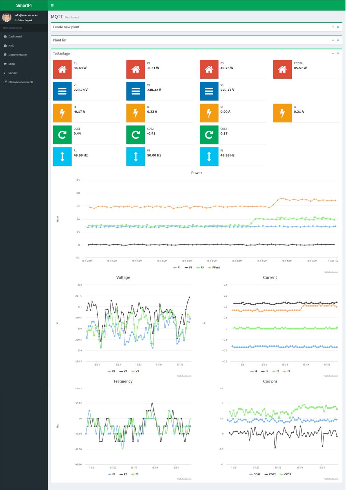Click the green COS1 refresh icon
Image resolution: width=349 pixels, height=490 pixels.
62,135
